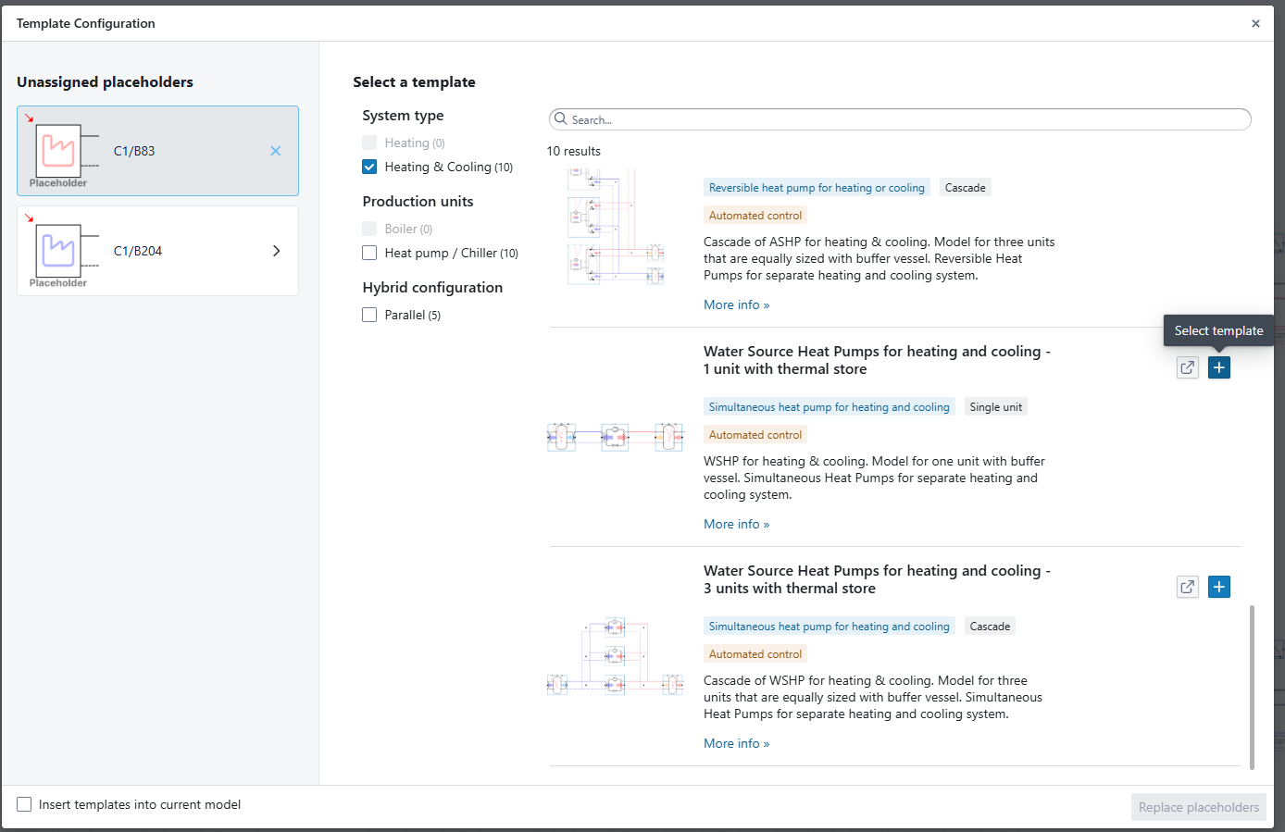Uncheck the Heating & Cooling checkbox

[369, 167]
